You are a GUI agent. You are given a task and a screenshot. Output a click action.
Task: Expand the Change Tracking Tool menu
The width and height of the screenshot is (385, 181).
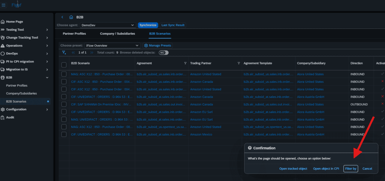[x=47, y=38]
